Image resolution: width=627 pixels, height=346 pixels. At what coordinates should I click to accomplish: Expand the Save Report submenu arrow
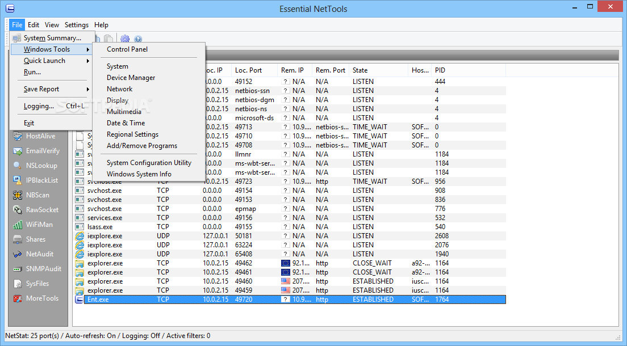point(87,89)
